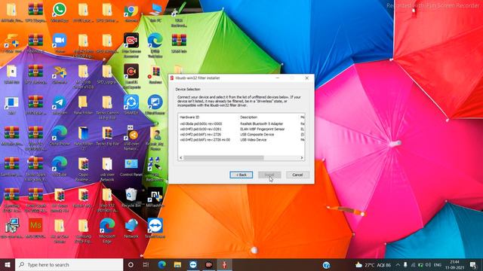The height and width of the screenshot is (271, 483).
Task: Open the weather widget showing 27°C
Action: click(x=373, y=265)
